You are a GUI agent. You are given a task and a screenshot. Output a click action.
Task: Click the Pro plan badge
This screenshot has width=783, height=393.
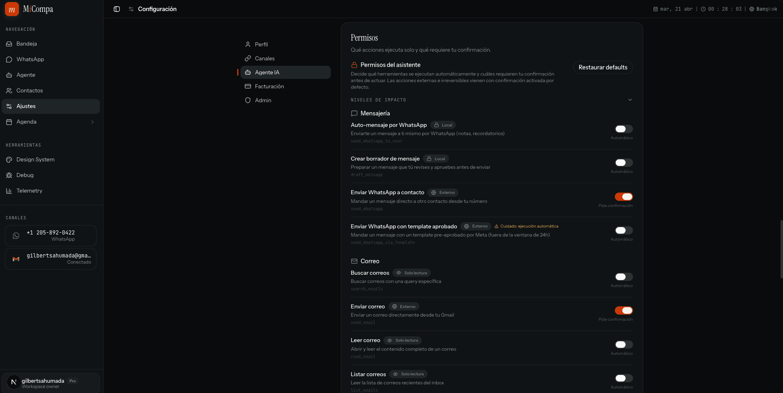click(x=73, y=381)
